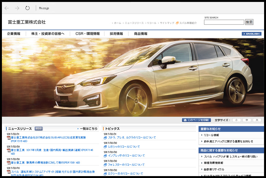The height and width of the screenshot is (178, 266).
Task: Open 車種別環境情報 link
Action: (x=214, y=163)
